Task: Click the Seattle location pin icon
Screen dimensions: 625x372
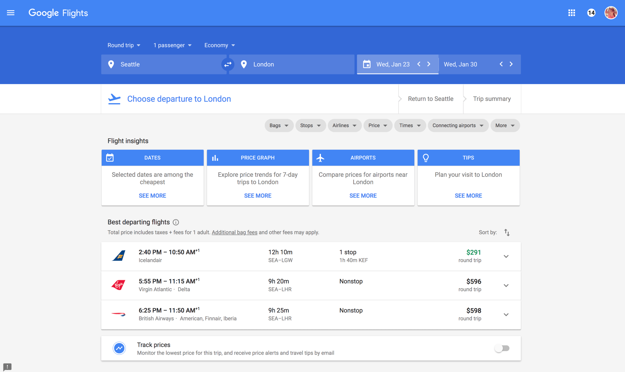Action: (x=111, y=64)
